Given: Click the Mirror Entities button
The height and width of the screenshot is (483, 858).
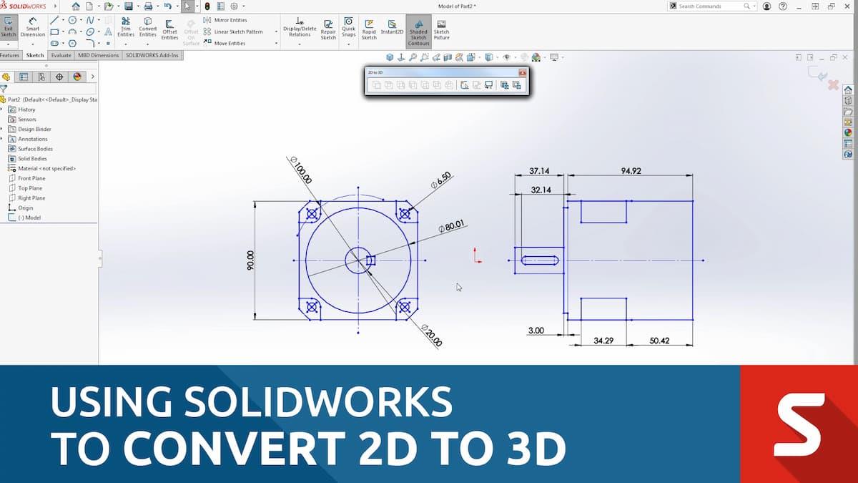Looking at the screenshot, I should pos(225,19).
